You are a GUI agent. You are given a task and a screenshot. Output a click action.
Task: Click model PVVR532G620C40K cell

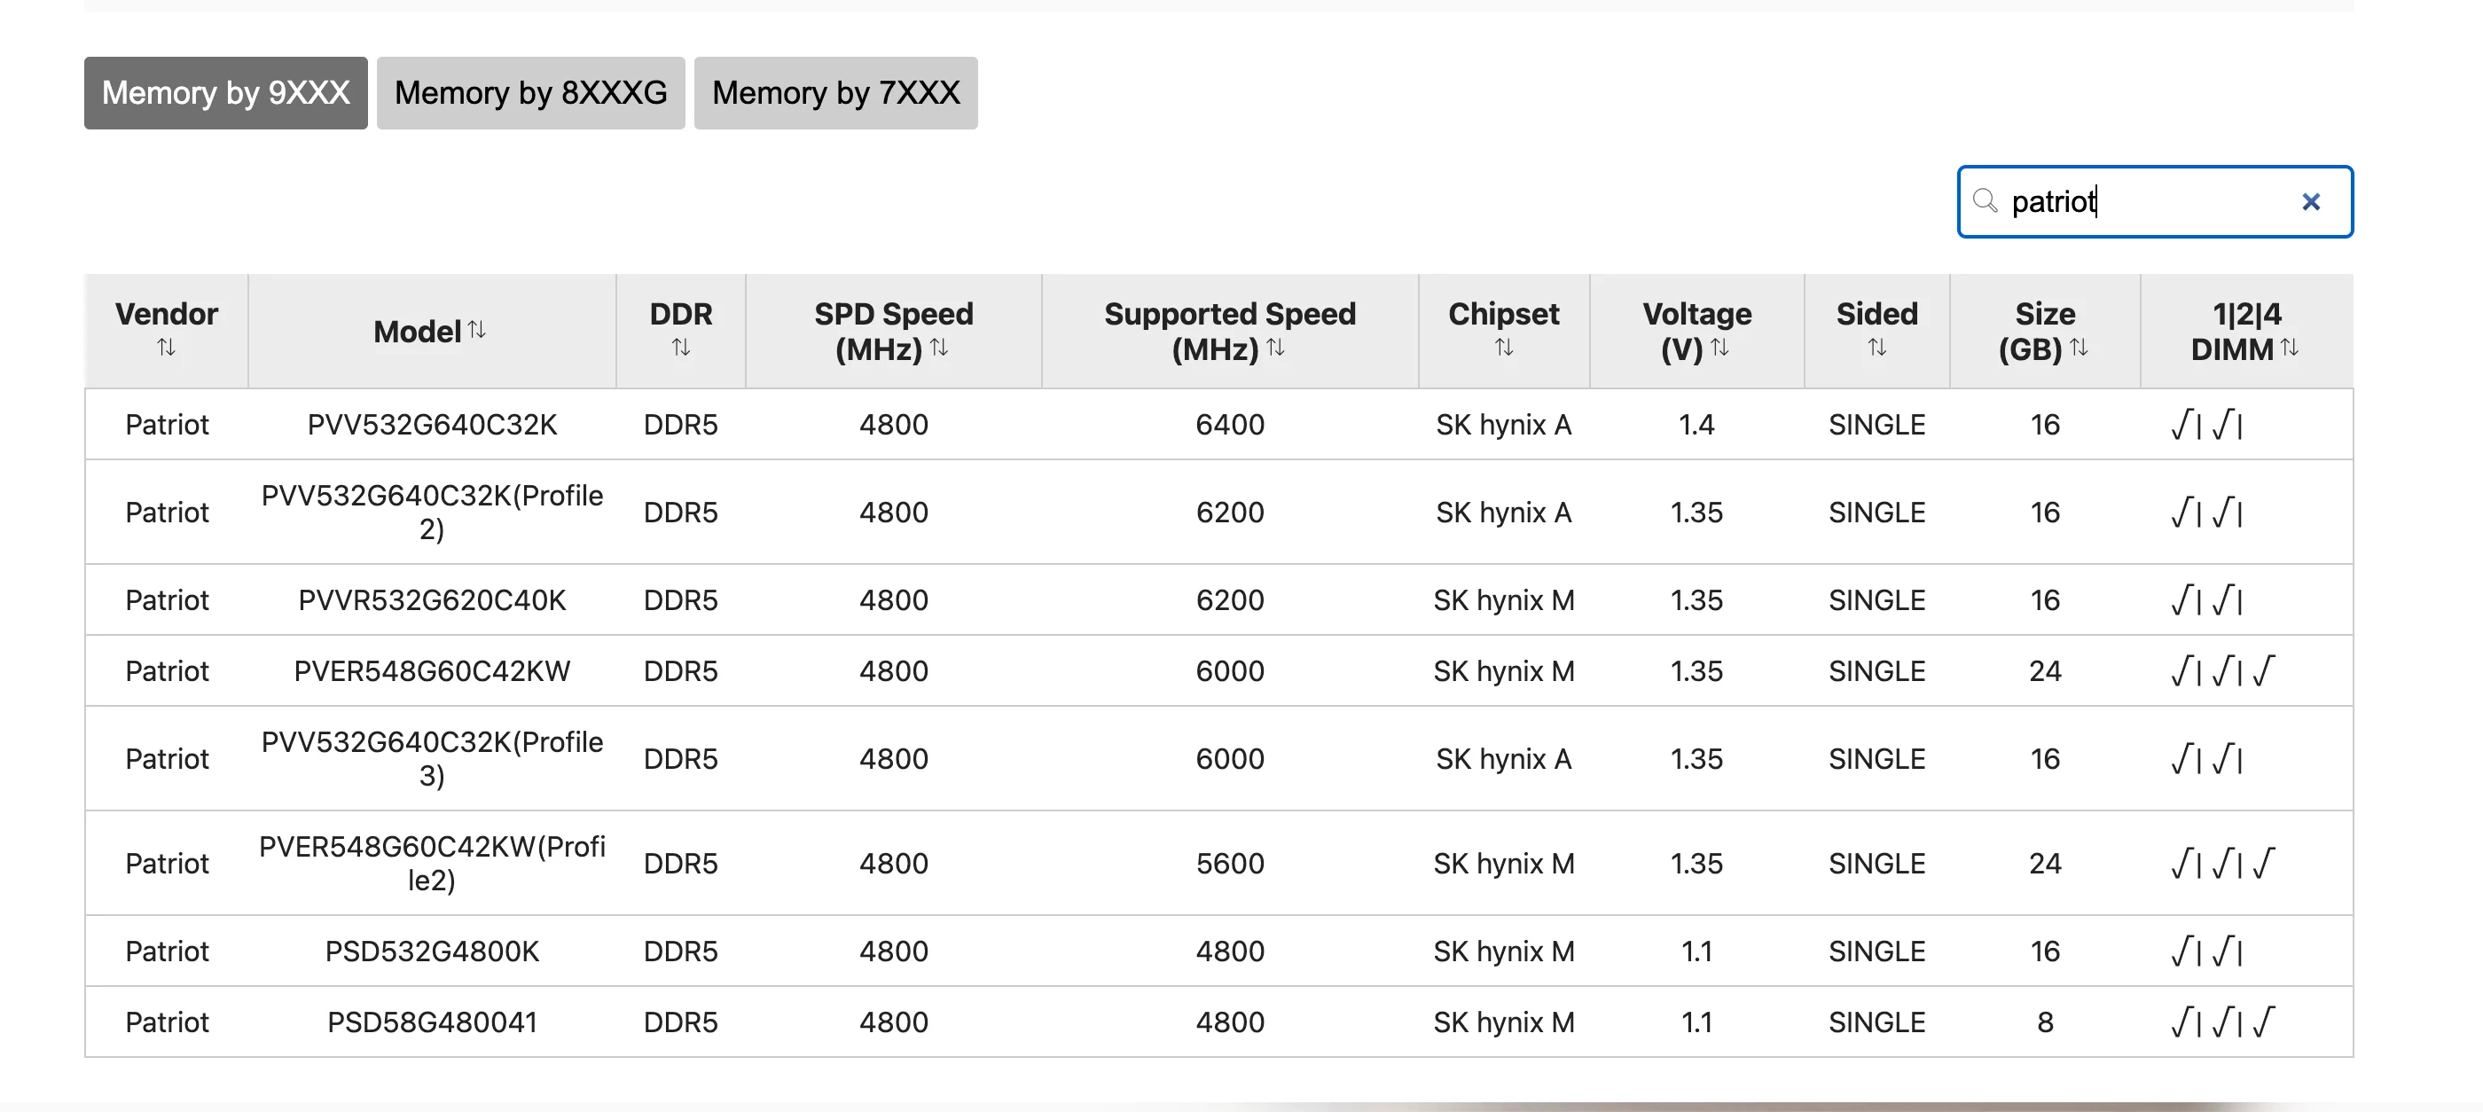pyautogui.click(x=432, y=600)
